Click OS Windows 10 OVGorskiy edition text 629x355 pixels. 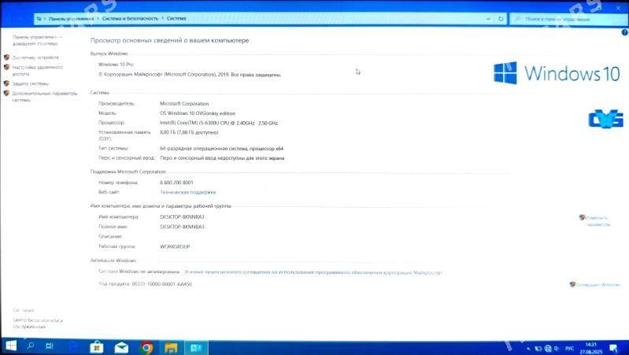198,113
